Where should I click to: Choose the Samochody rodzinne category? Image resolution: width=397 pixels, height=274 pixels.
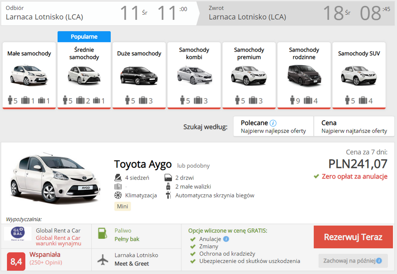pyautogui.click(x=304, y=75)
